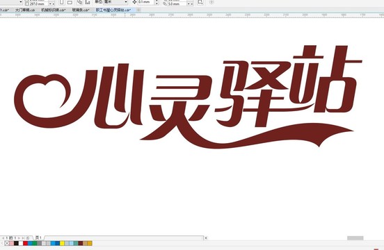Click the dashed bounding box icon
Image resolution: width=384 pixels, height=250 pixels.
point(200,2)
